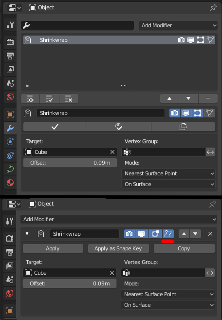Click the apply-as-shape-key icon button
Screen dimensions: 222x320
click(x=119, y=127)
